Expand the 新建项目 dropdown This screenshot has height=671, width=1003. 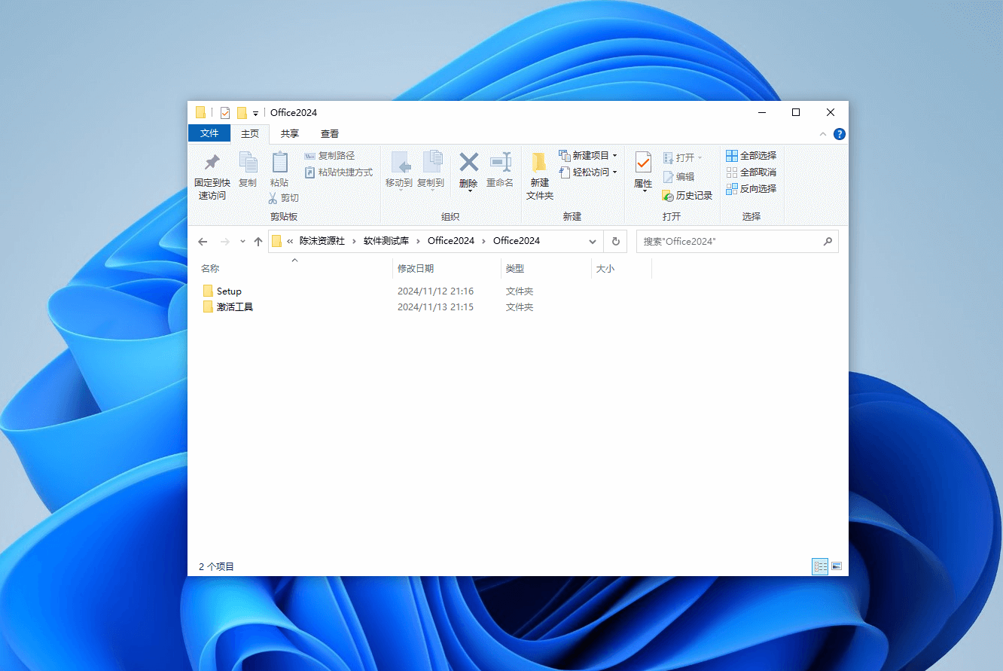pyautogui.click(x=614, y=155)
